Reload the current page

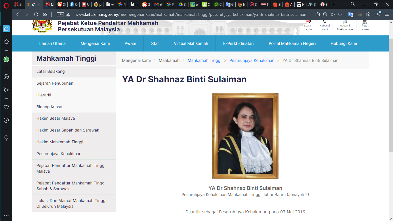tap(36, 14)
